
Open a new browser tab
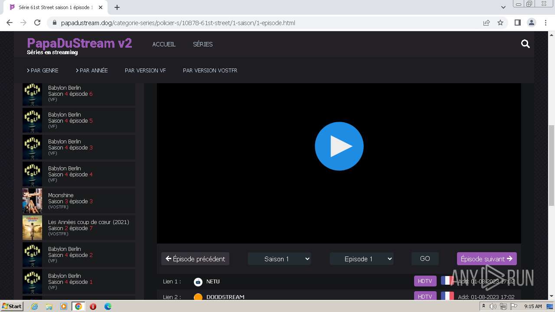point(117,7)
